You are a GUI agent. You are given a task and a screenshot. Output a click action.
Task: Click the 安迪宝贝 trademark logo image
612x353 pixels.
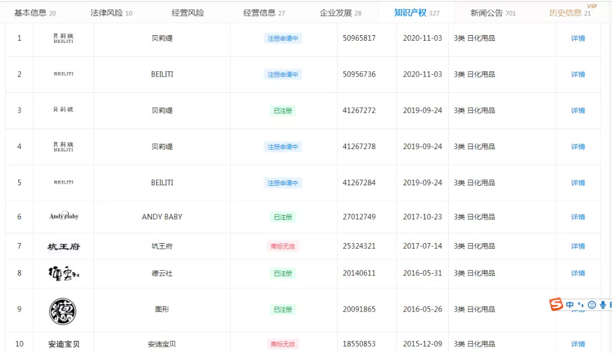pyautogui.click(x=63, y=344)
